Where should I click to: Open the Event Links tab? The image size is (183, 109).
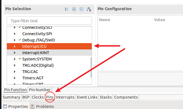(x=87, y=97)
